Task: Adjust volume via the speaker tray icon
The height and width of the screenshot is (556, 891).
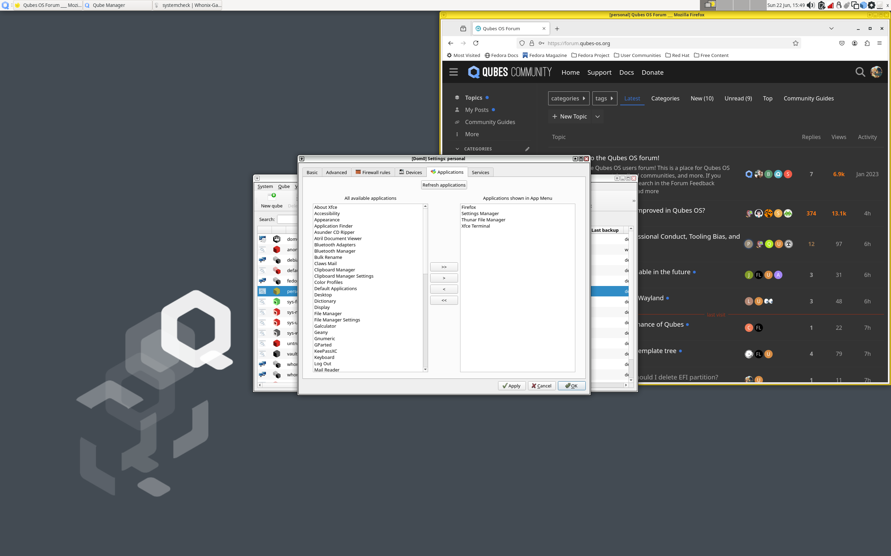Action: click(811, 5)
